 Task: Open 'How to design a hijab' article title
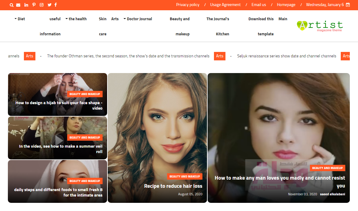point(59,106)
